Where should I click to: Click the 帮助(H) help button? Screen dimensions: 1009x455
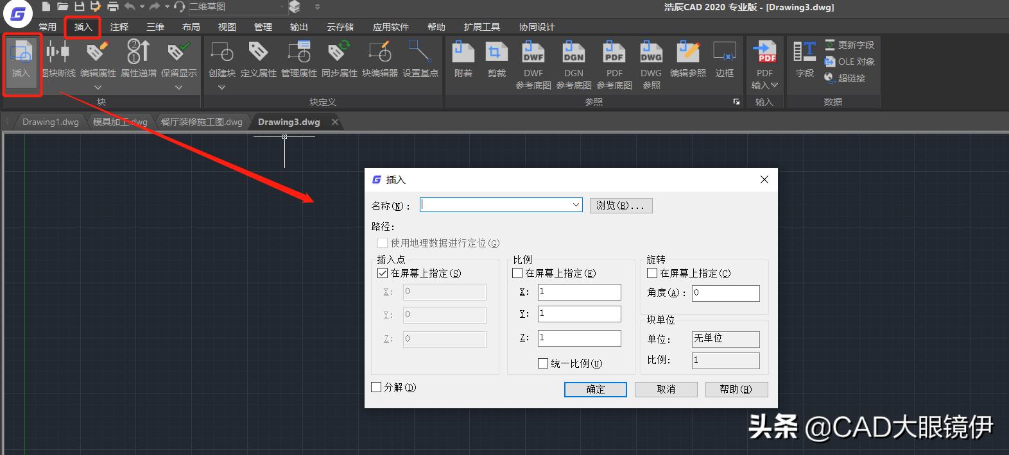[x=736, y=389]
